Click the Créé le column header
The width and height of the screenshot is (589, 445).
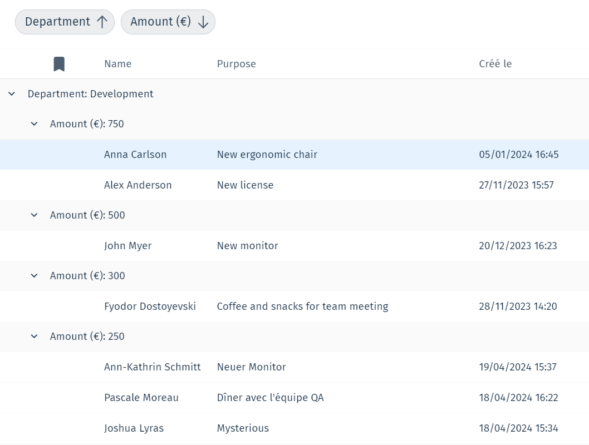495,64
